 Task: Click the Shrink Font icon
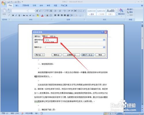[40, 11]
